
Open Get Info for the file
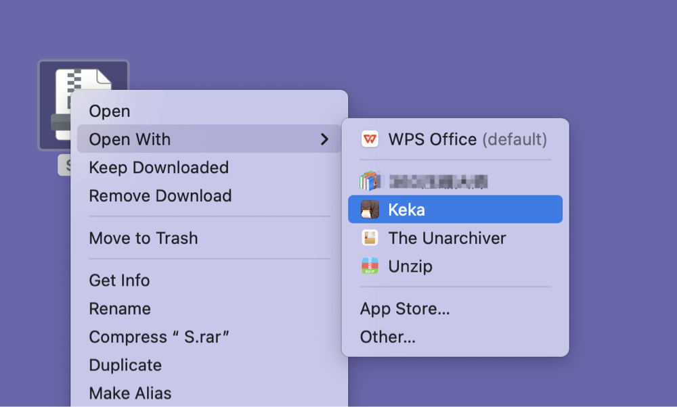coord(119,280)
